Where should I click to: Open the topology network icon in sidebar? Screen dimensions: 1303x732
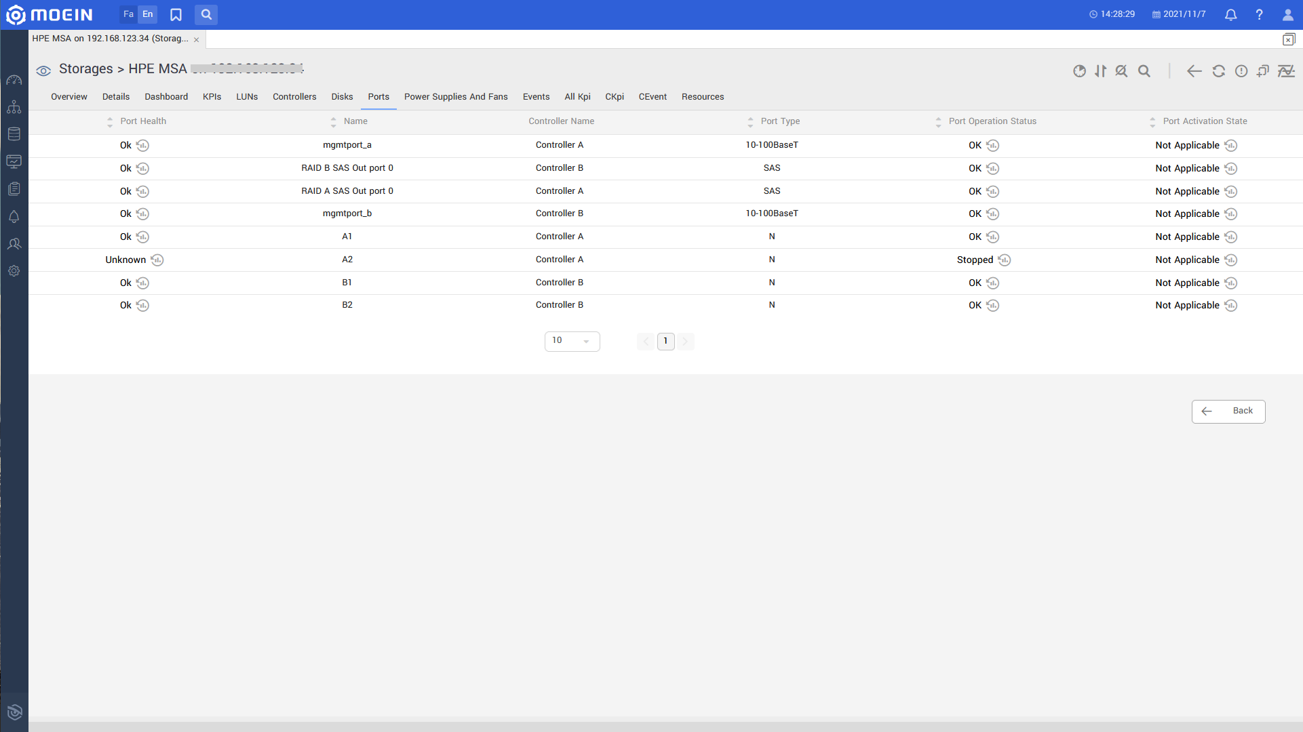(14, 107)
